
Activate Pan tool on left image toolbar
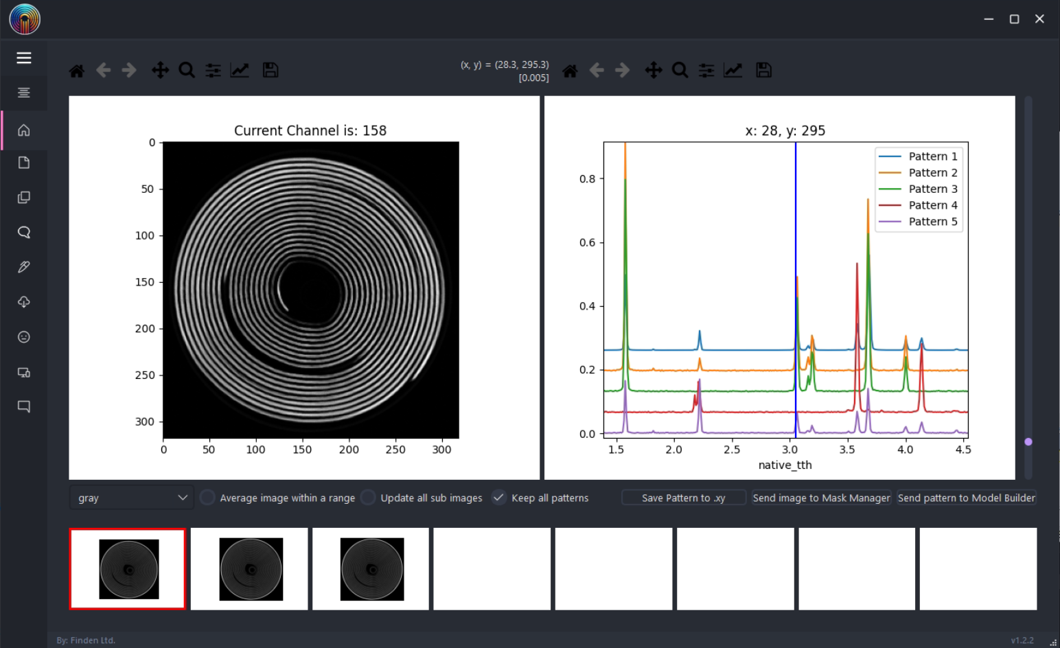tap(160, 70)
